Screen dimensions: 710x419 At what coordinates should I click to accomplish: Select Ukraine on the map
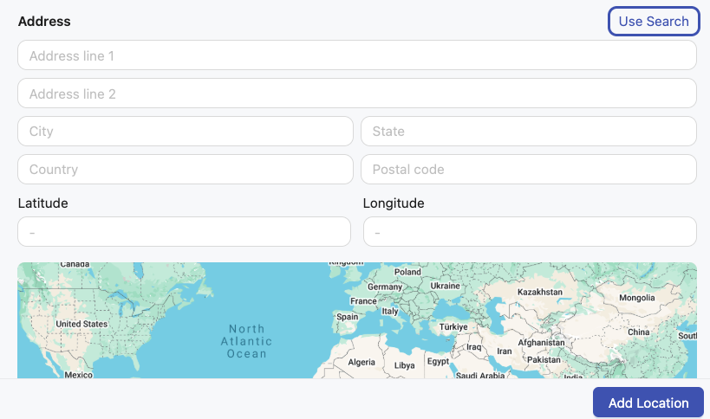tap(445, 286)
